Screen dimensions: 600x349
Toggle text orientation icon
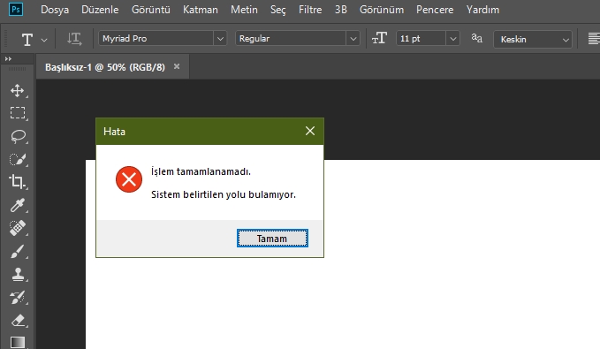point(74,39)
